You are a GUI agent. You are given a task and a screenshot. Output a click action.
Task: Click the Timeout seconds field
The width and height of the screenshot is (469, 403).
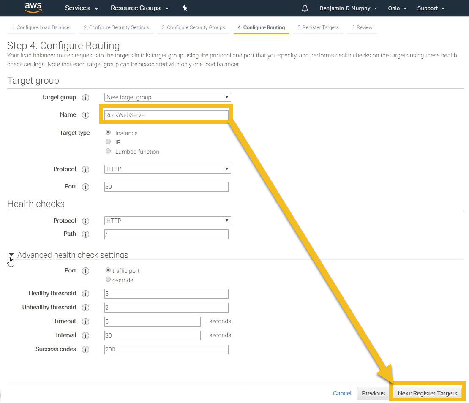tap(153, 322)
